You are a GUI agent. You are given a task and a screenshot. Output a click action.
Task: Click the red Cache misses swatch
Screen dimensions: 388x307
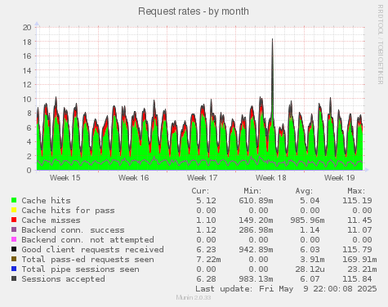pyautogui.click(x=14, y=220)
